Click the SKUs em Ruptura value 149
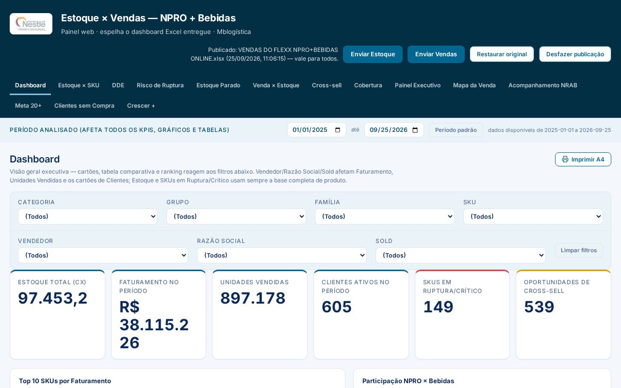Viewport: 621px width, 388px height. click(438, 307)
